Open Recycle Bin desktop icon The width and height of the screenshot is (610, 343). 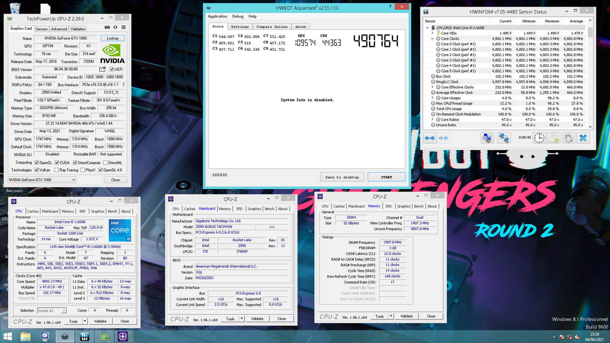point(15,8)
